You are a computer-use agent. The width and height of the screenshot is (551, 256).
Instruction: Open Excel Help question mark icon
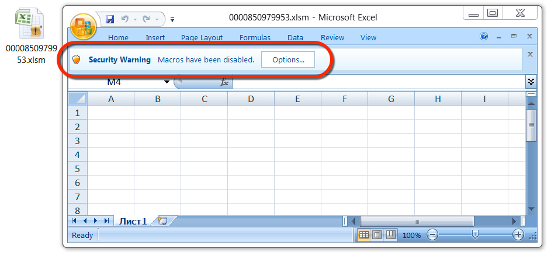tap(484, 36)
